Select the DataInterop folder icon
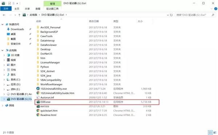 coord(38,40)
